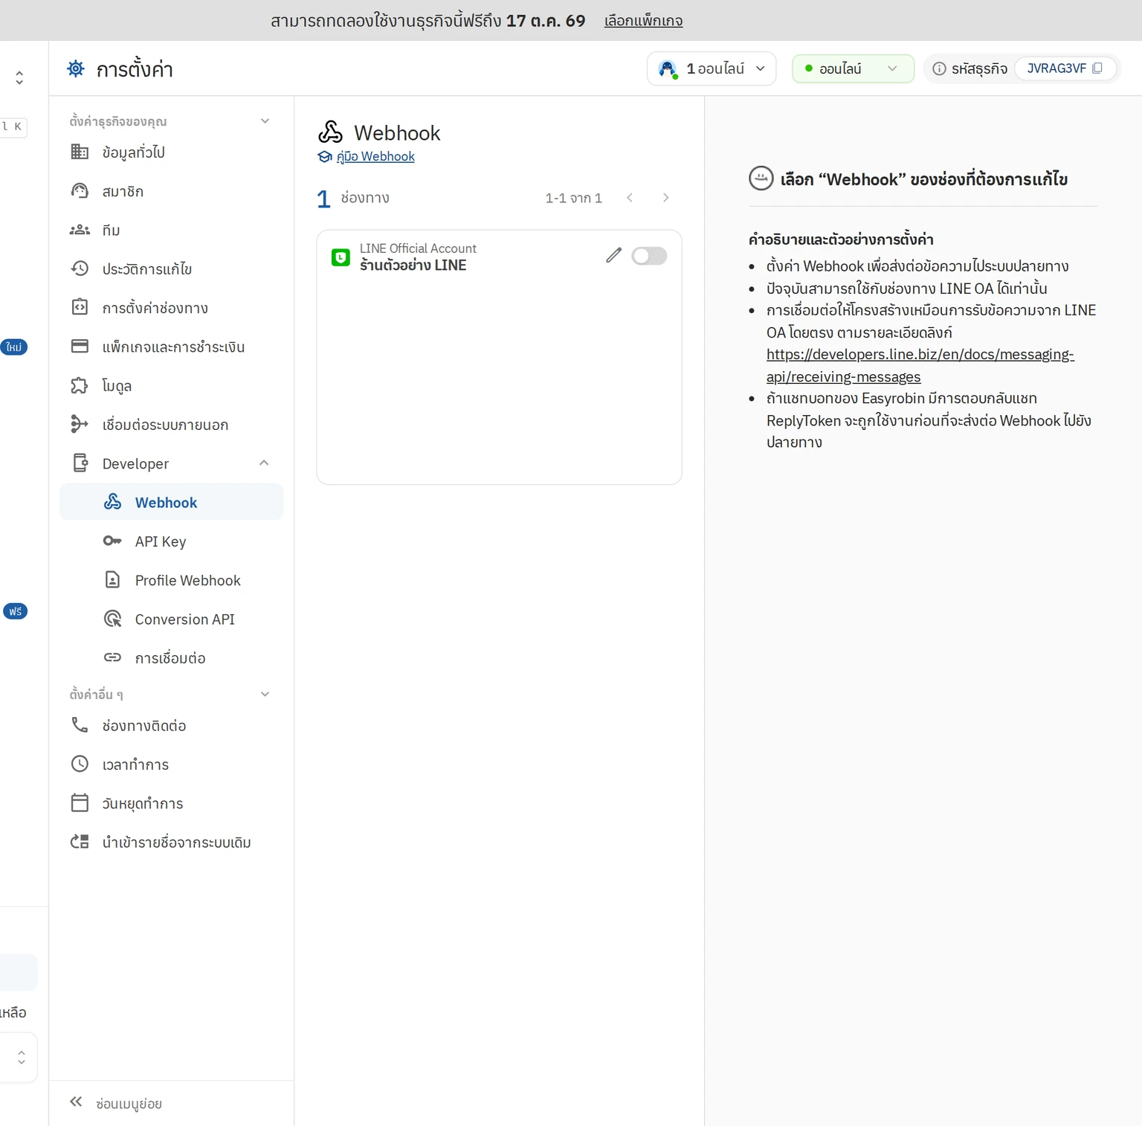Go to the next page of channels
The image size is (1142, 1126).
(665, 198)
